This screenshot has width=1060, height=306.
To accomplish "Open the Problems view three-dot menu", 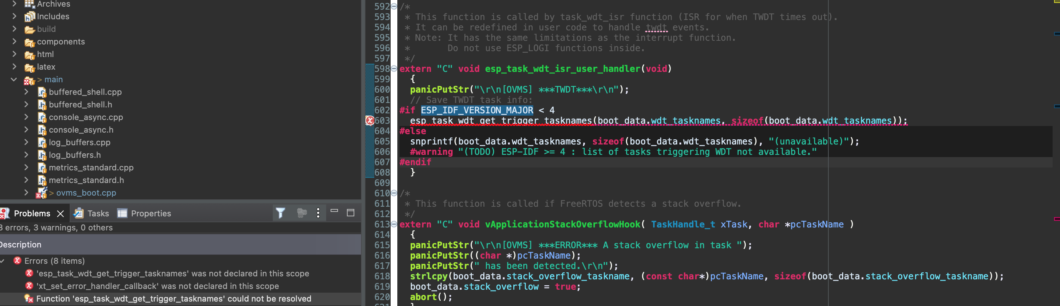I will [318, 213].
